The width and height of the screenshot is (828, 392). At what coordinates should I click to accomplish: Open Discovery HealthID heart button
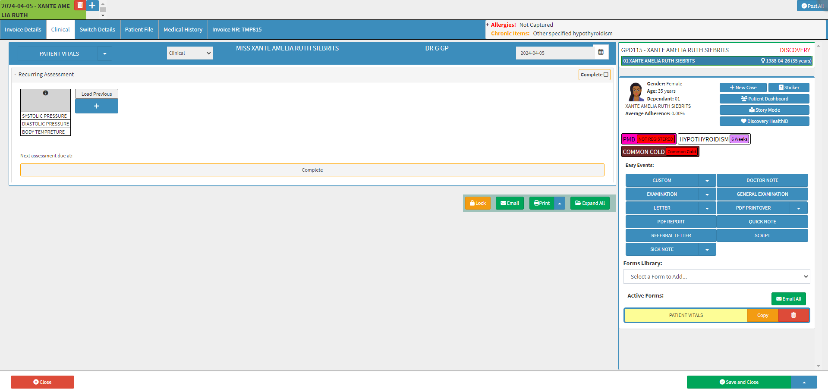click(764, 121)
